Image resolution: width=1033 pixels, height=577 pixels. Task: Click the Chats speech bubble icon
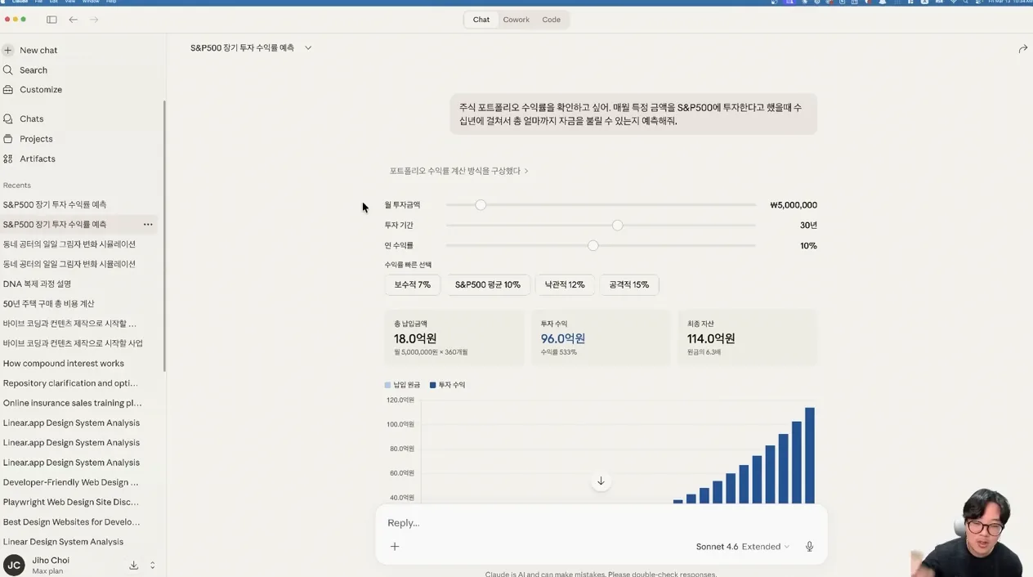pyautogui.click(x=8, y=119)
